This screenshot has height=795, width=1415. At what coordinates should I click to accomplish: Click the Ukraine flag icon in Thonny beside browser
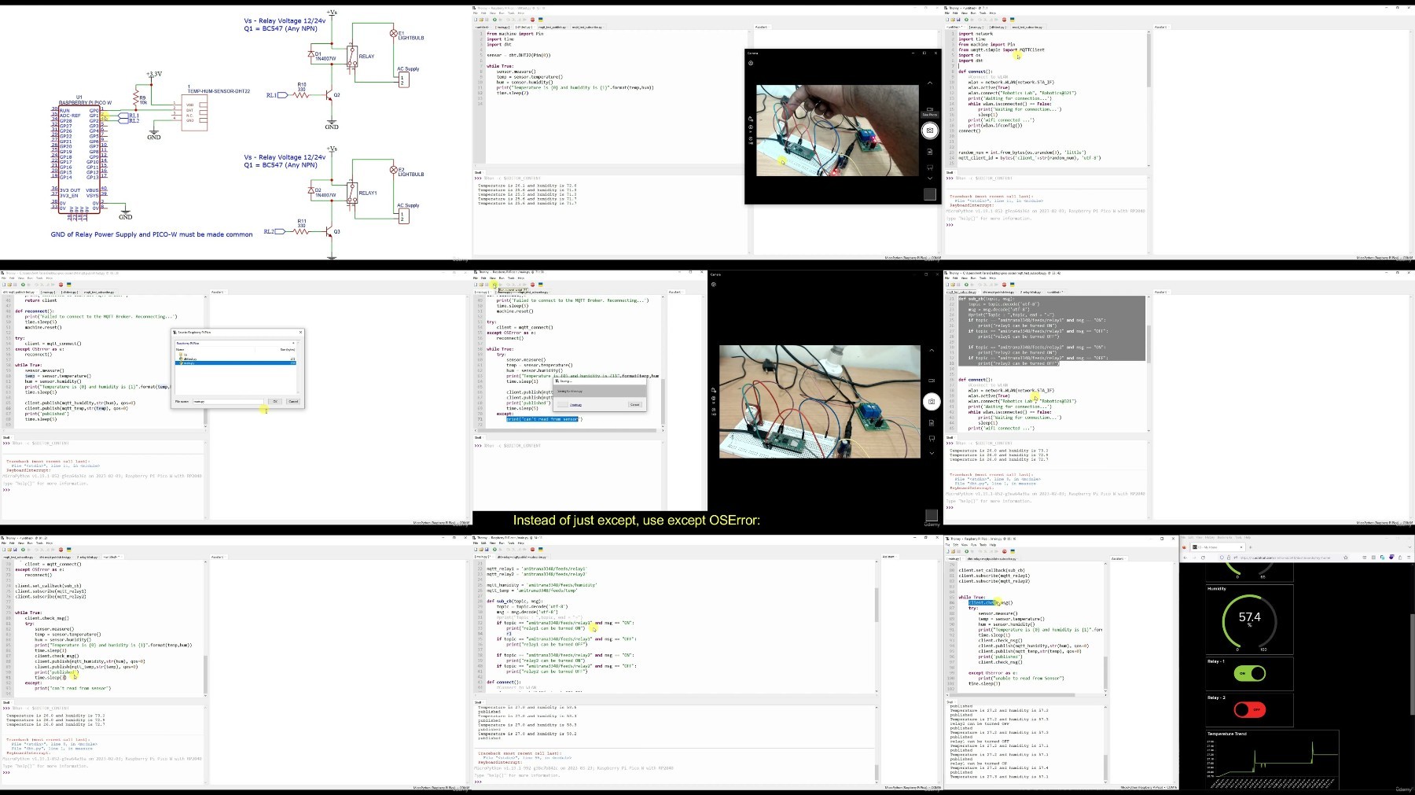coord(1013,550)
